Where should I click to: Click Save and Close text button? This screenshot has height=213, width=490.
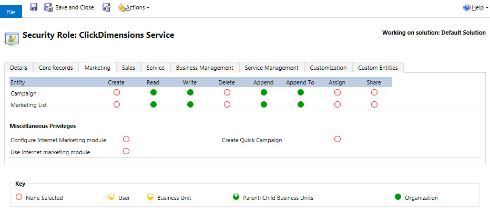click(75, 7)
